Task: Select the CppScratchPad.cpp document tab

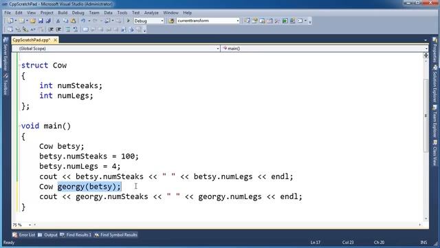Action: click(32, 40)
